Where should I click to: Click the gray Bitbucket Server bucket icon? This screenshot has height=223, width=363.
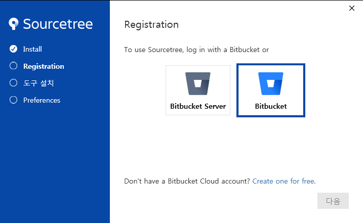(198, 83)
